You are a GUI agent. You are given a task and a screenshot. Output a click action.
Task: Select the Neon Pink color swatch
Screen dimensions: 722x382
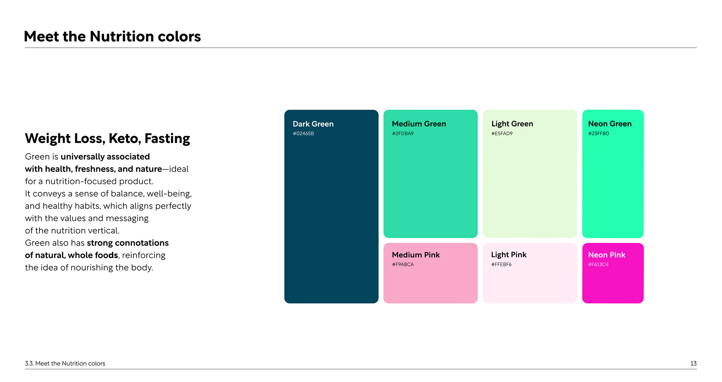coord(613,273)
